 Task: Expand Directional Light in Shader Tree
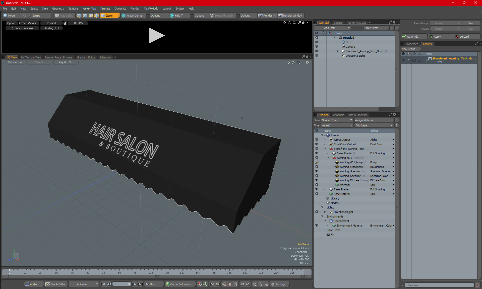pyautogui.click(x=325, y=212)
